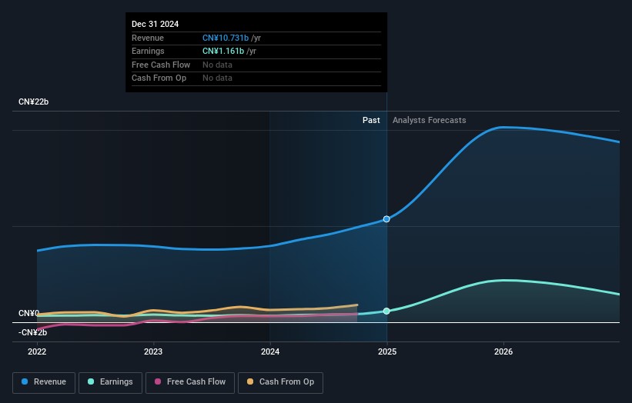632x403 pixels.
Task: Click the teal Earnings legend dot
Action: pyautogui.click(x=92, y=382)
